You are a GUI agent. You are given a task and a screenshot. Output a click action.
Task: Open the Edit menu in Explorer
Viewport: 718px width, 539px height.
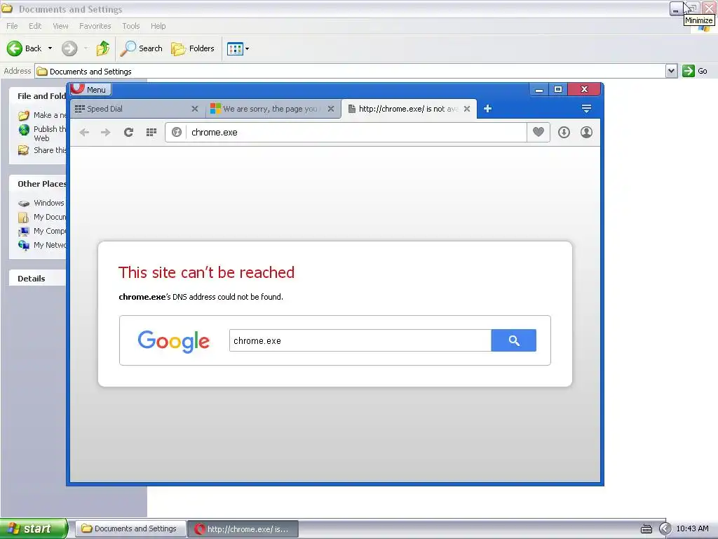35,26
